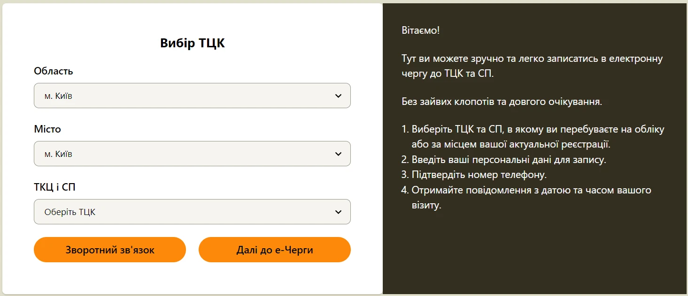Click the Місто field label
Viewport: 688px width, 296px height.
[x=47, y=129]
